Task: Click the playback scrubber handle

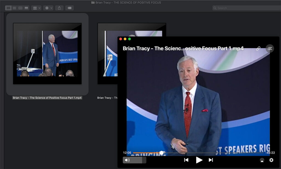Action: (161, 153)
